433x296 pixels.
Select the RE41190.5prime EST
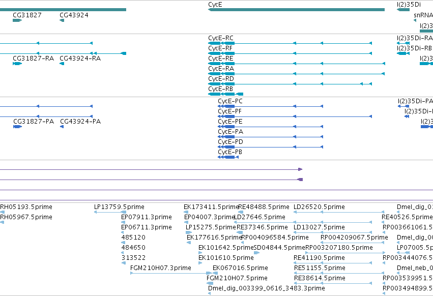point(333,263)
